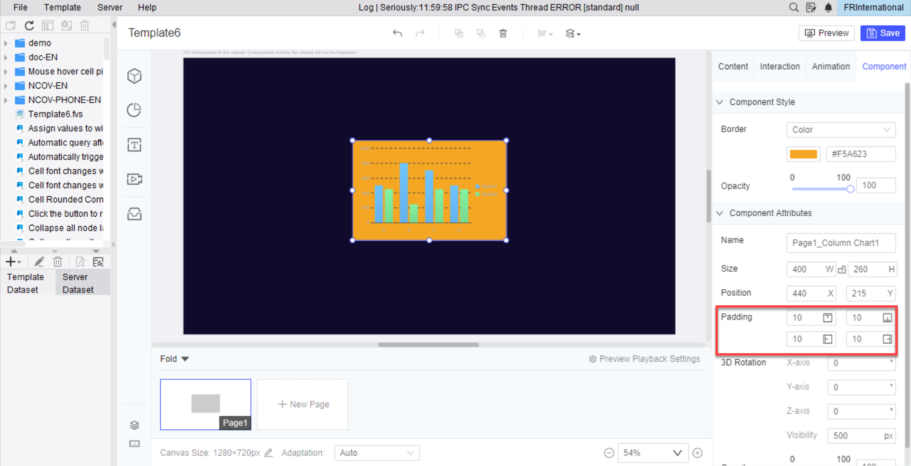Open the 54% zoom level dropdown
911x466 pixels.
click(653, 453)
